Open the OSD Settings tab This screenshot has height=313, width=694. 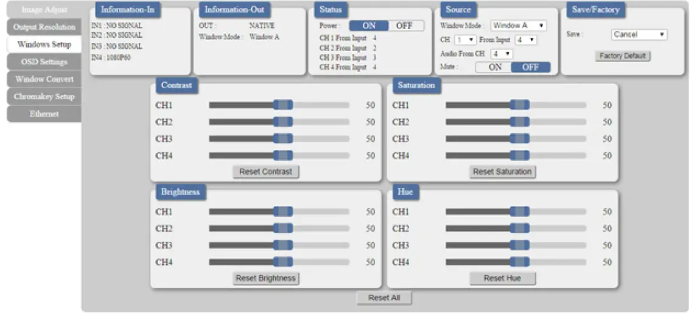point(44,62)
